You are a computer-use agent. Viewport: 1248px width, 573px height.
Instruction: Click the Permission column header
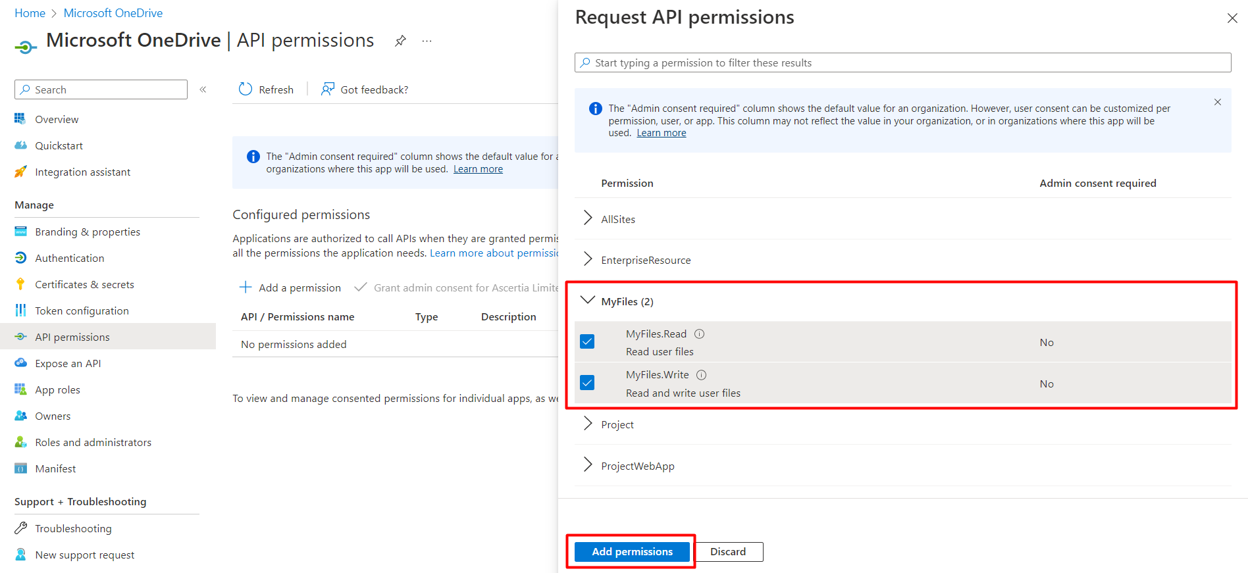[x=627, y=183]
